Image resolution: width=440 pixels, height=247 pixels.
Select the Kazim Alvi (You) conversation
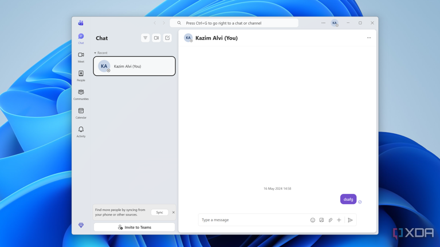135,66
